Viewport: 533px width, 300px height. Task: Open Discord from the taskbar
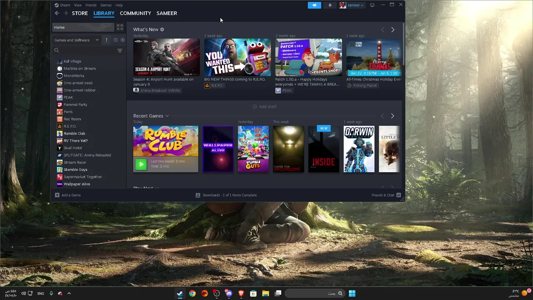(229, 293)
